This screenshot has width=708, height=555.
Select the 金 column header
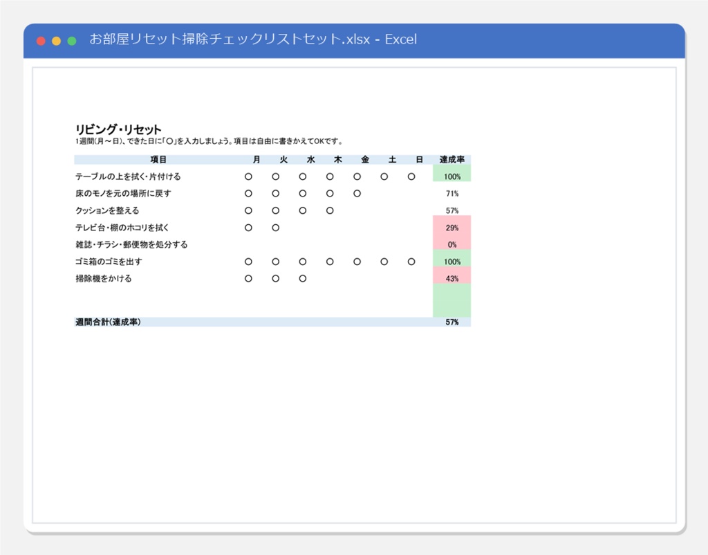(365, 160)
